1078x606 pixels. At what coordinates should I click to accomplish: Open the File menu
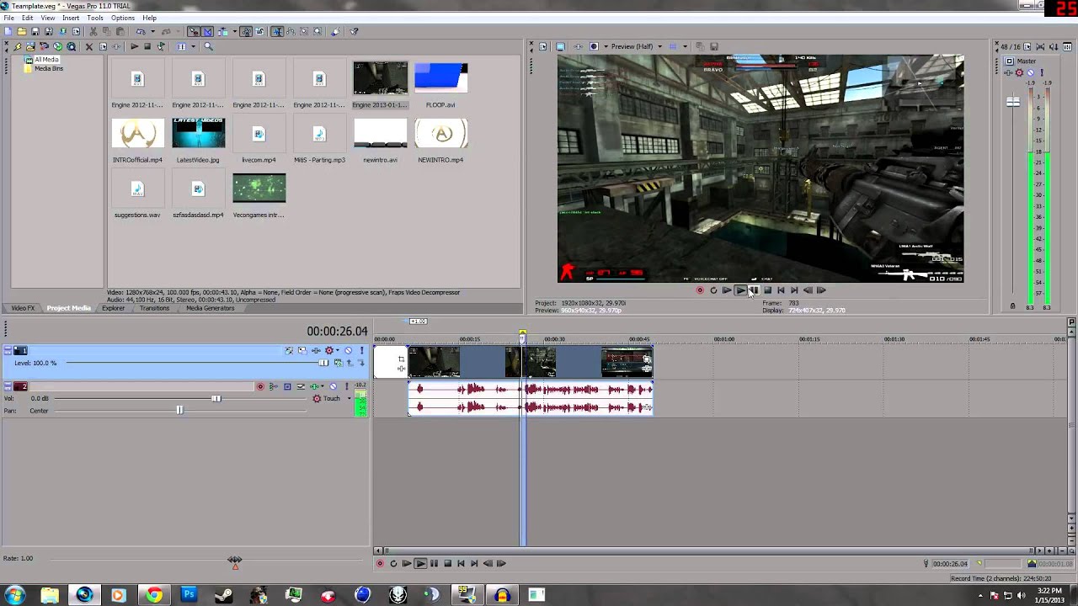click(x=8, y=18)
